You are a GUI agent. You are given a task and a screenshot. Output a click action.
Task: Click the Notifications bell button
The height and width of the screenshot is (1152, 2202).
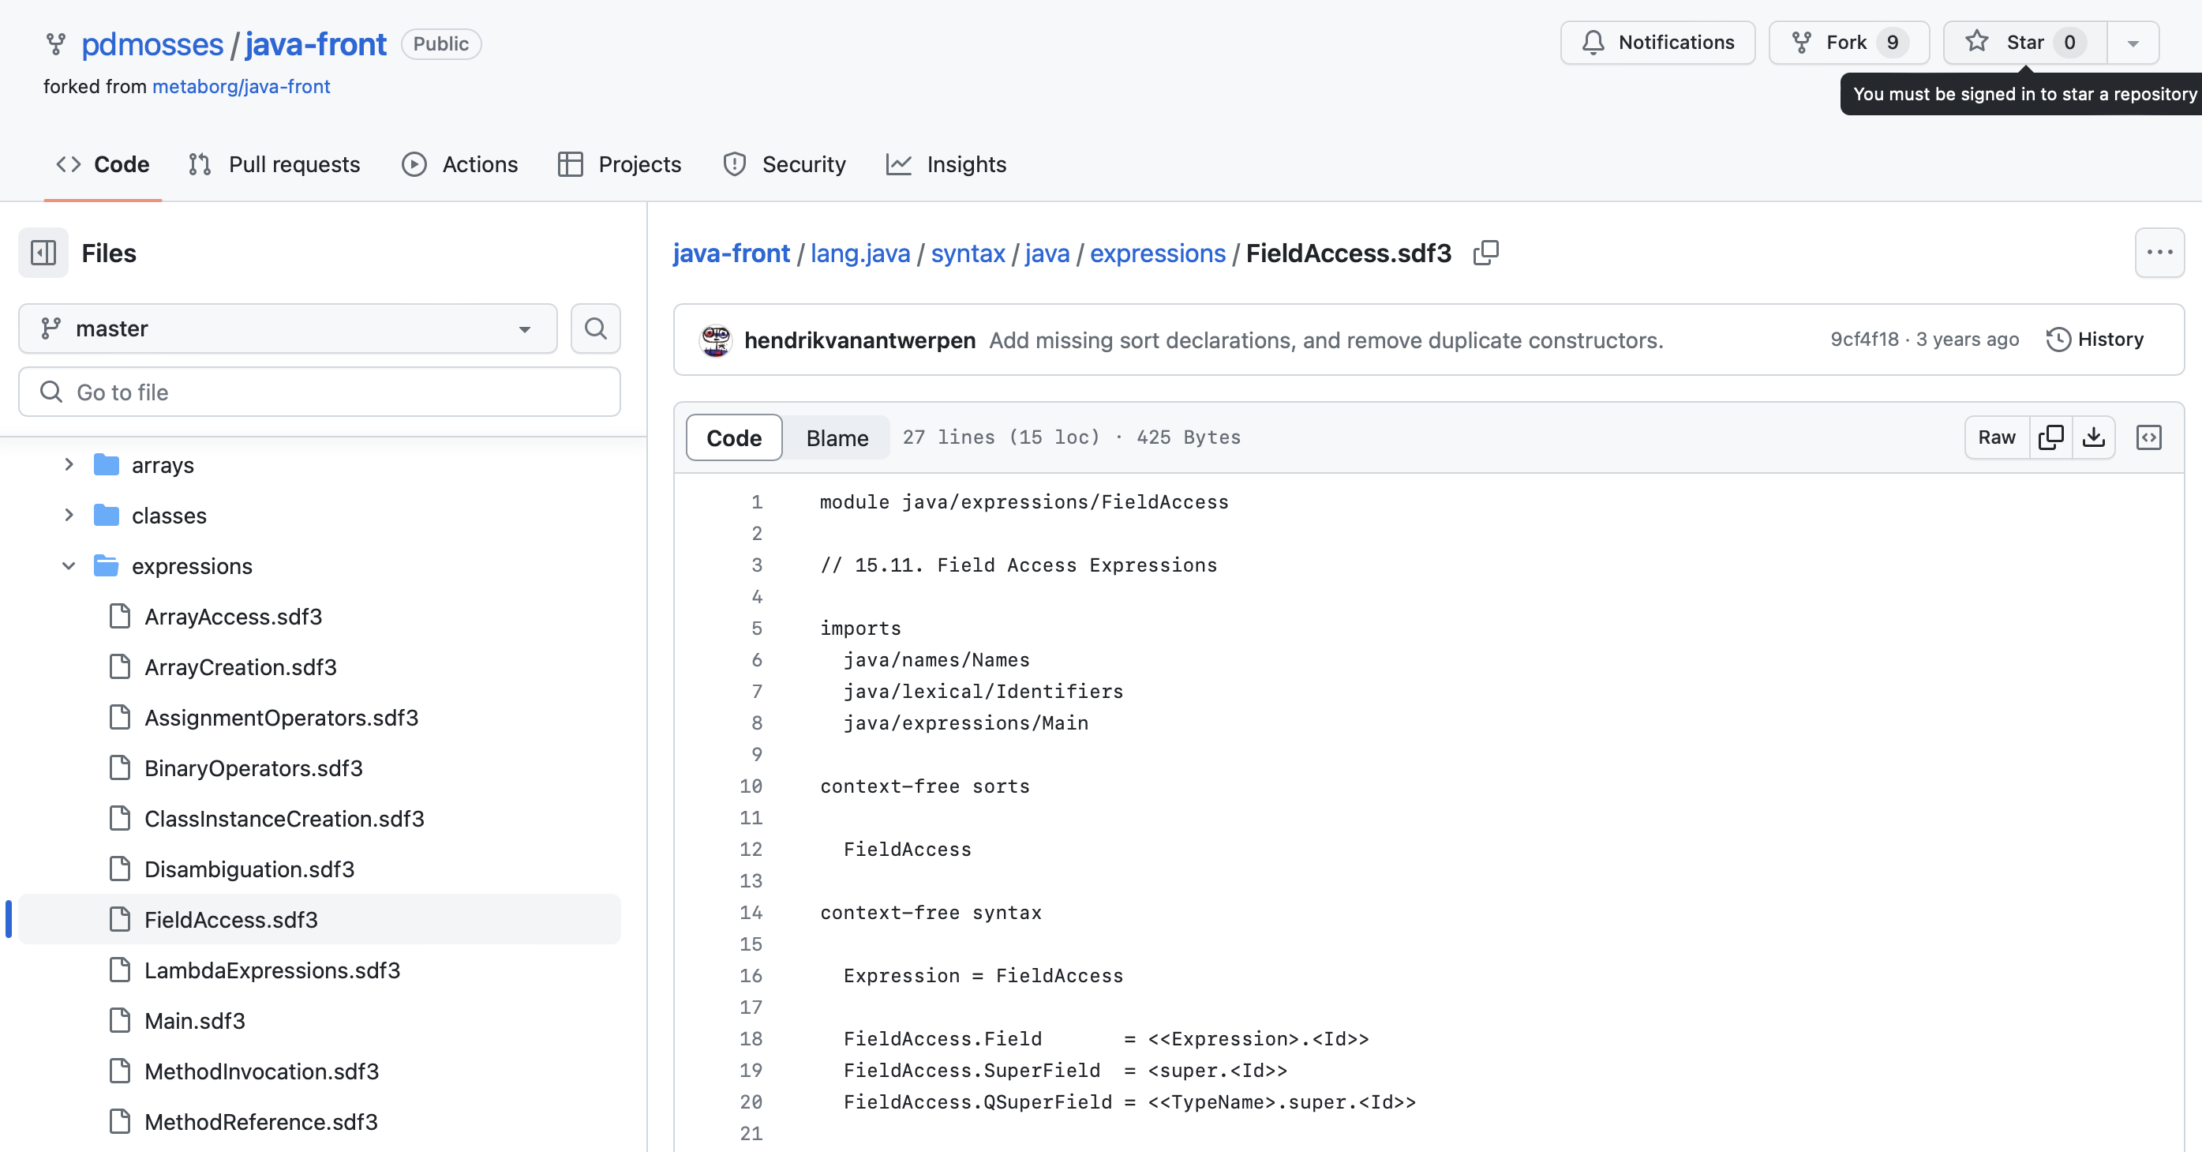point(1657,43)
